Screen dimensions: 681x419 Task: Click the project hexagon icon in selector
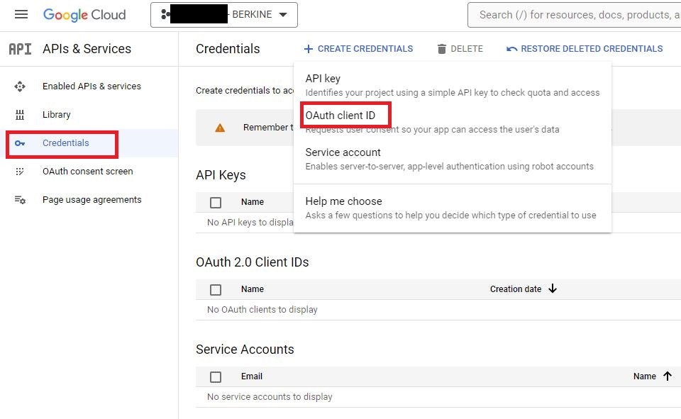[x=165, y=14]
